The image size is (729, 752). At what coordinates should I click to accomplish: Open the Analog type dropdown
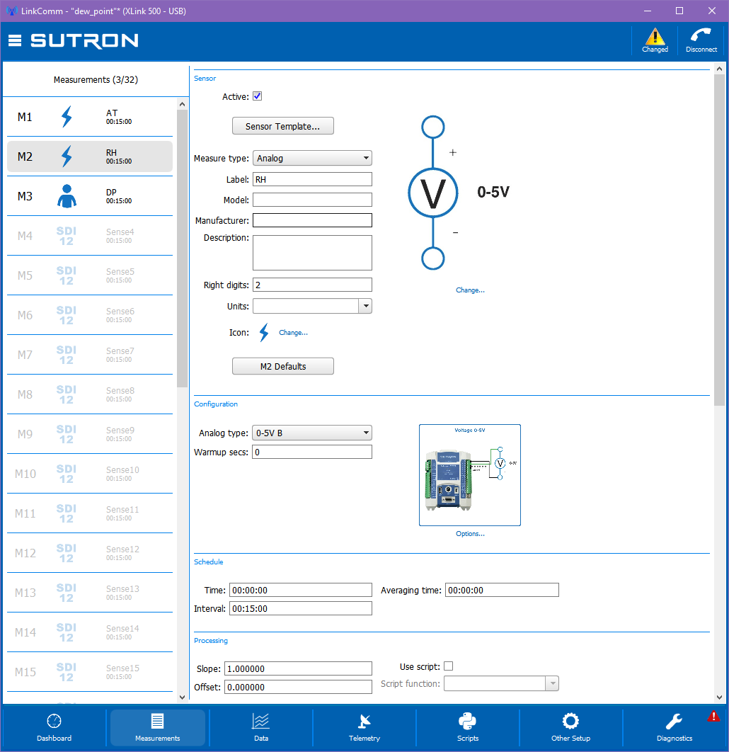tap(312, 433)
